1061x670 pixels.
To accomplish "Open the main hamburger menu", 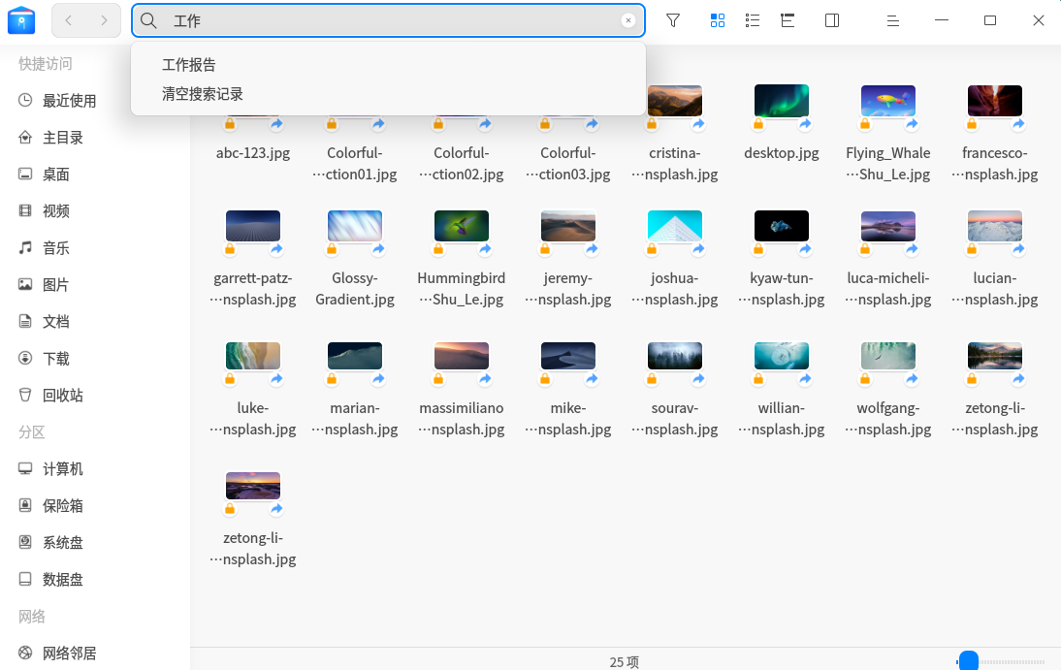I will [894, 20].
